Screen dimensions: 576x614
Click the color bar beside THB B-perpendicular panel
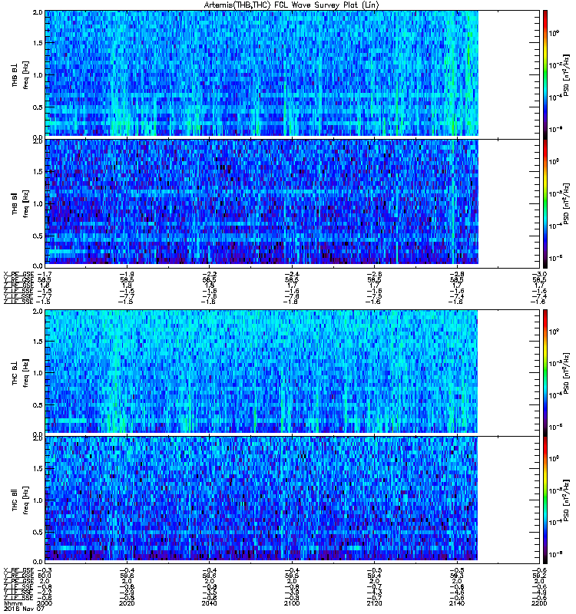(x=545, y=74)
